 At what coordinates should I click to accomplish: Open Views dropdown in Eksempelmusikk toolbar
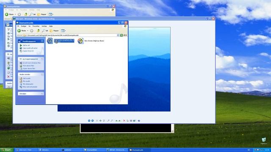pyautogui.click(x=63, y=31)
